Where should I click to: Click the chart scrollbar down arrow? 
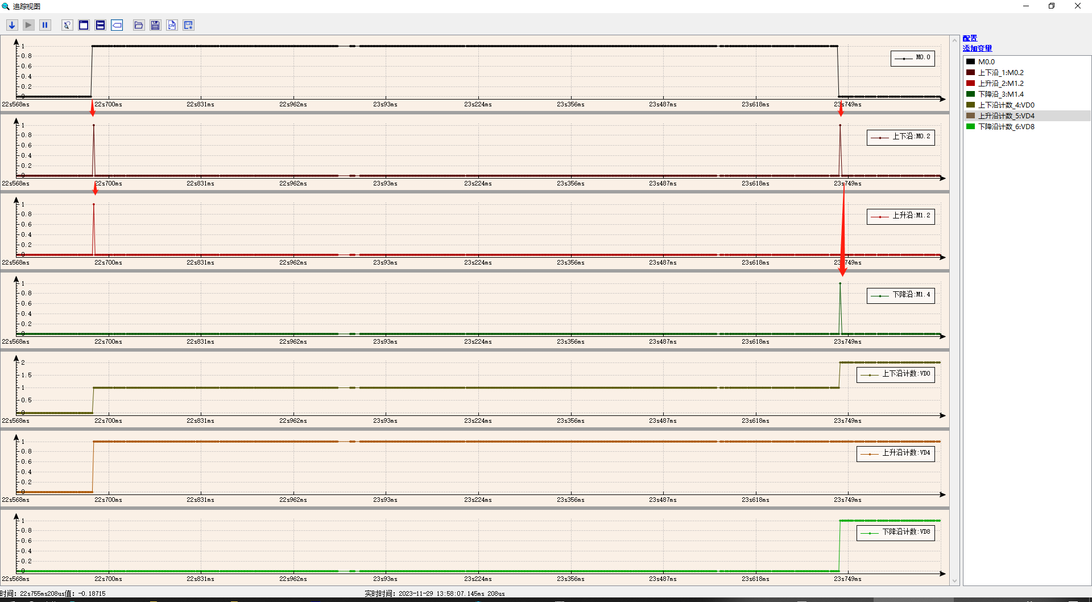pyautogui.click(x=955, y=581)
